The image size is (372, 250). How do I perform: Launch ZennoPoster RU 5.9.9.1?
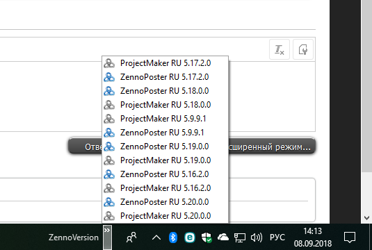tap(165, 133)
